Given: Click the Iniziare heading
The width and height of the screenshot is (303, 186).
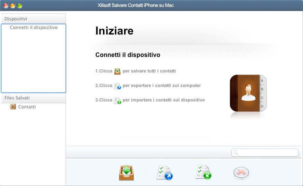Looking at the screenshot, I should tap(114, 31).
